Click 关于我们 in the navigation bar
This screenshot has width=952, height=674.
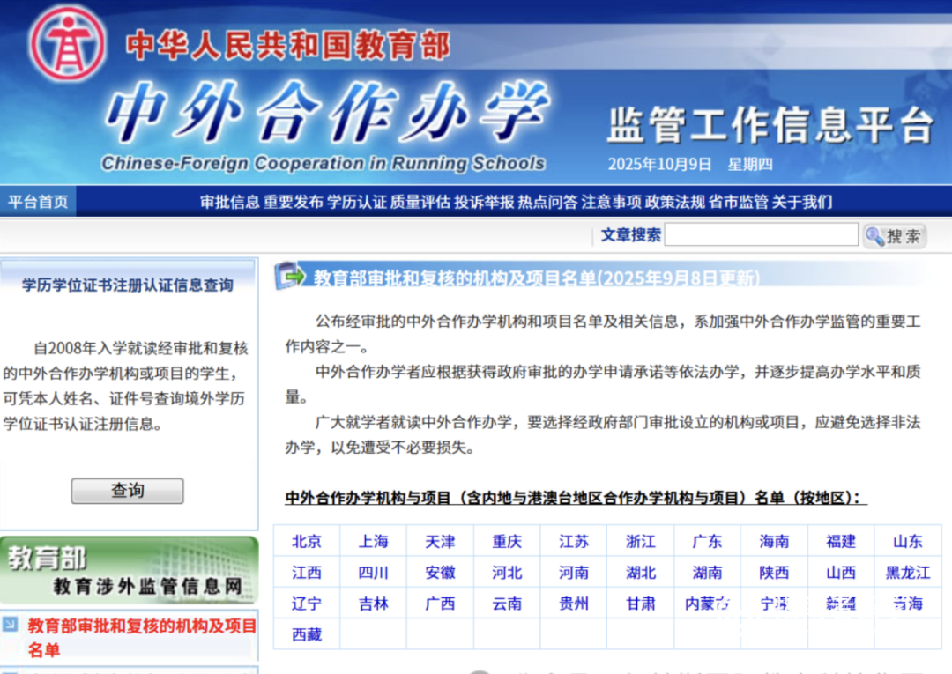click(802, 202)
